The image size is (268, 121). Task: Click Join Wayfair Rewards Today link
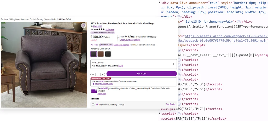point(104,84)
